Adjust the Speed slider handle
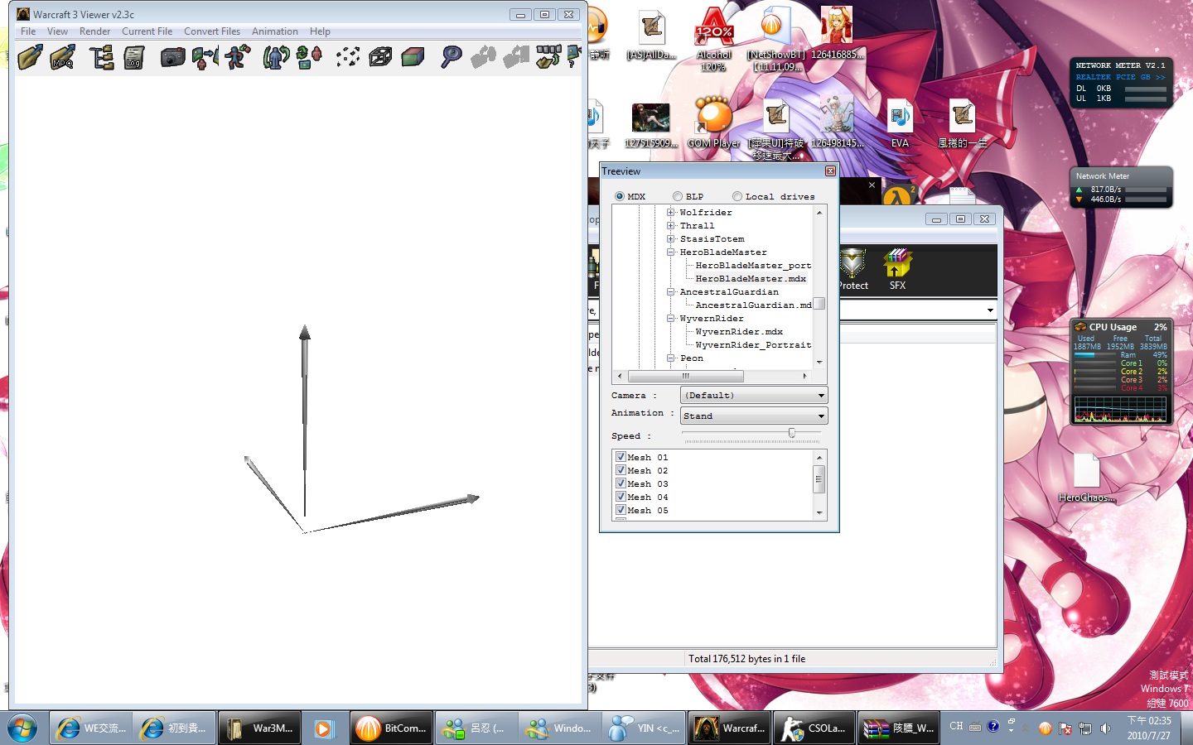The width and height of the screenshot is (1193, 745). (x=792, y=432)
